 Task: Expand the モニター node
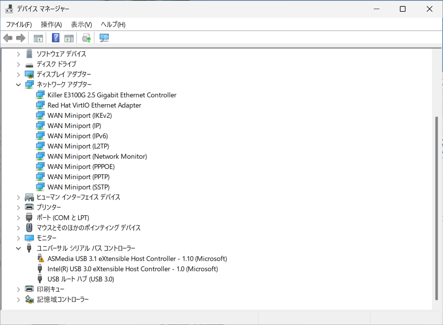click(19, 238)
